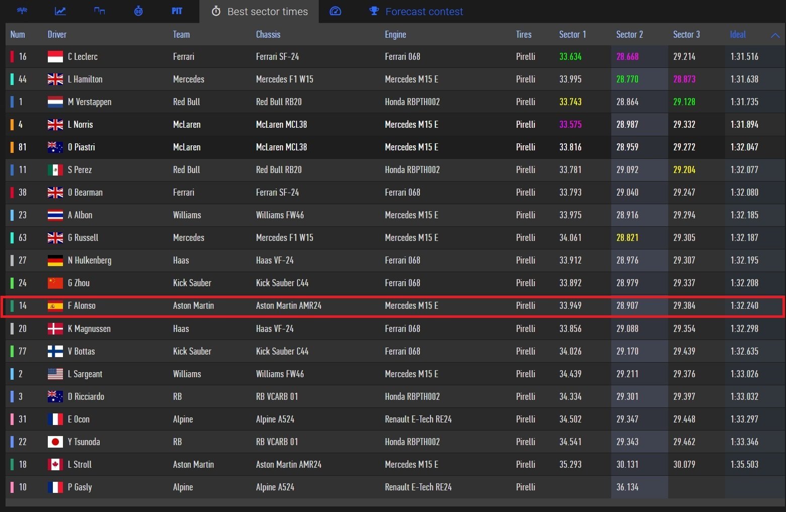Click Monaco flag next to C Leclerc
The height and width of the screenshot is (512, 786).
(x=55, y=56)
